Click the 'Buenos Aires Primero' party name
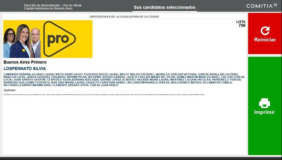 [x=25, y=62]
